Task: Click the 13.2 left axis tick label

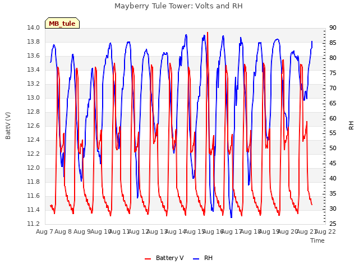Action: point(34,84)
